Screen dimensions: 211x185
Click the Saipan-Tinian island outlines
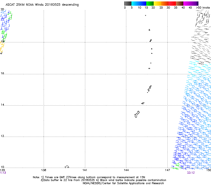(149, 89)
